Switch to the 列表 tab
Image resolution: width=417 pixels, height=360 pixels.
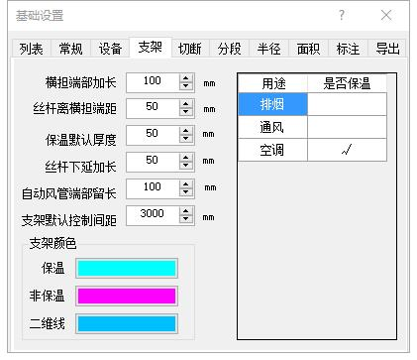click(x=31, y=49)
